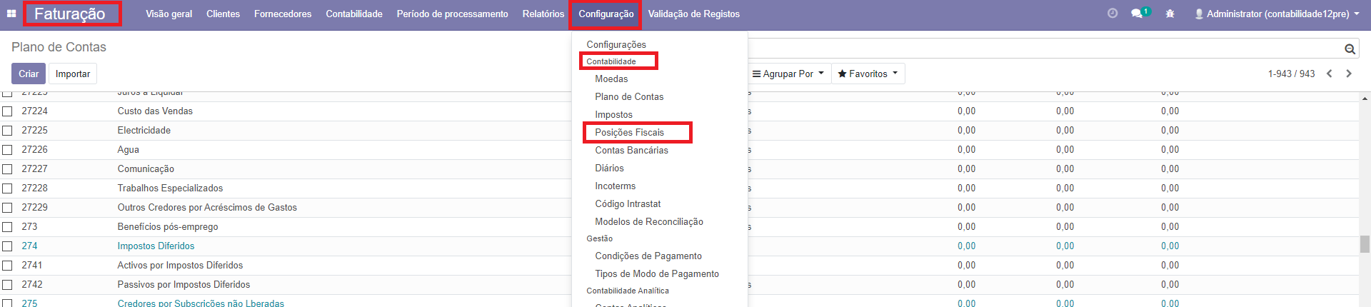The width and height of the screenshot is (1371, 307).
Task: Open the apps grid menu icon
Action: click(11, 14)
